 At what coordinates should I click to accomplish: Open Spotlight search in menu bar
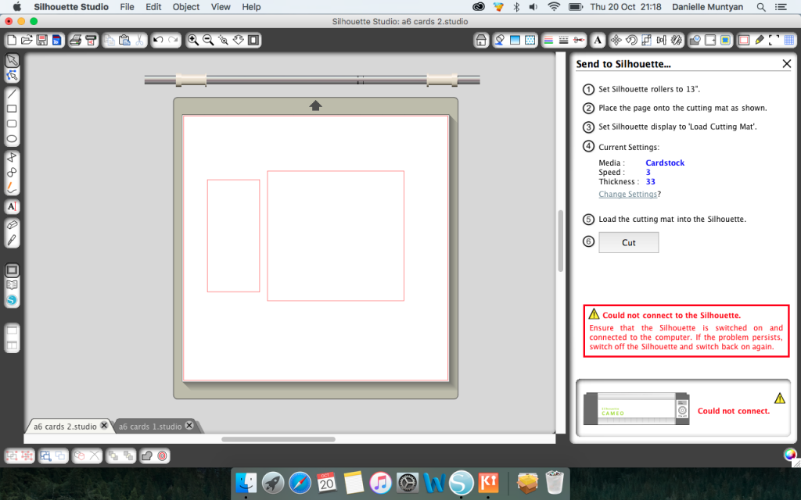tap(761, 6)
